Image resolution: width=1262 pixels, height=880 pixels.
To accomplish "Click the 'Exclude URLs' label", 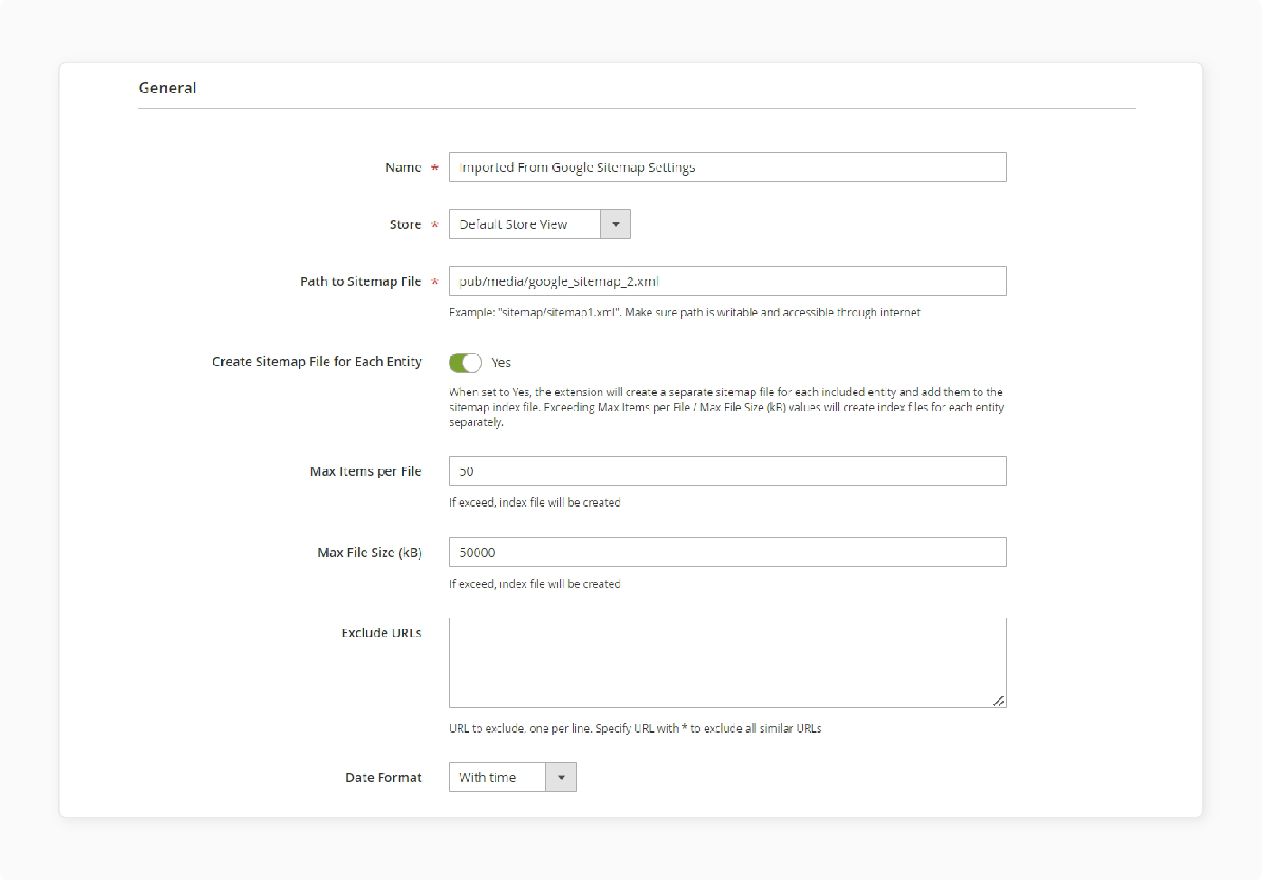I will pos(381,633).
